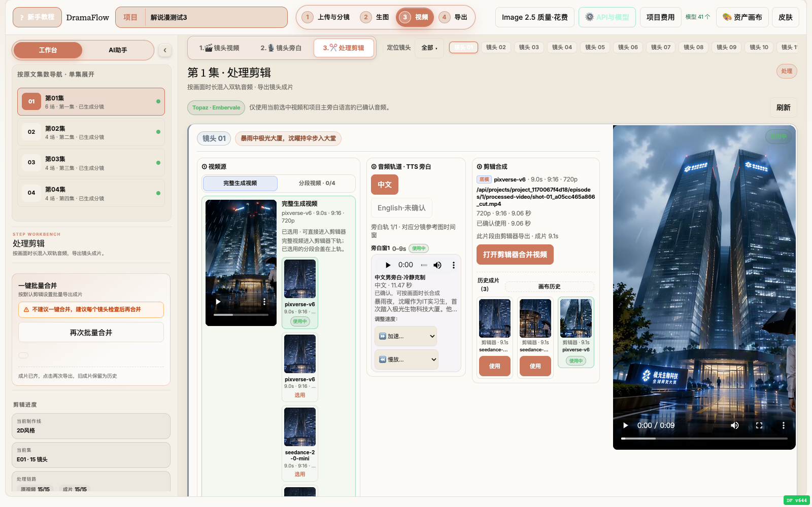This screenshot has width=812, height=507.
Task: Open narration audio player options menu
Action: [x=453, y=265]
